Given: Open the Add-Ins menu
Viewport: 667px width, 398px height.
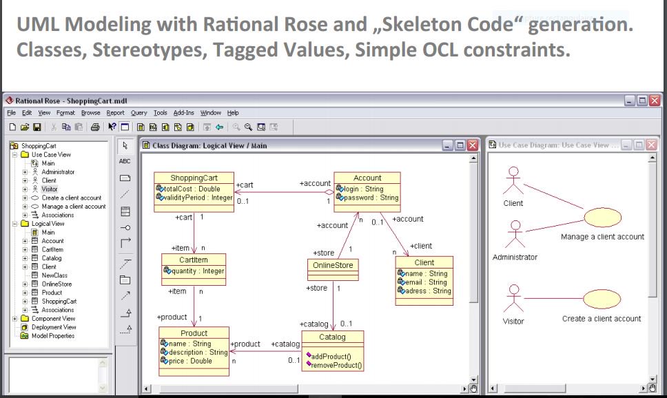Looking at the screenshot, I should tap(183, 113).
